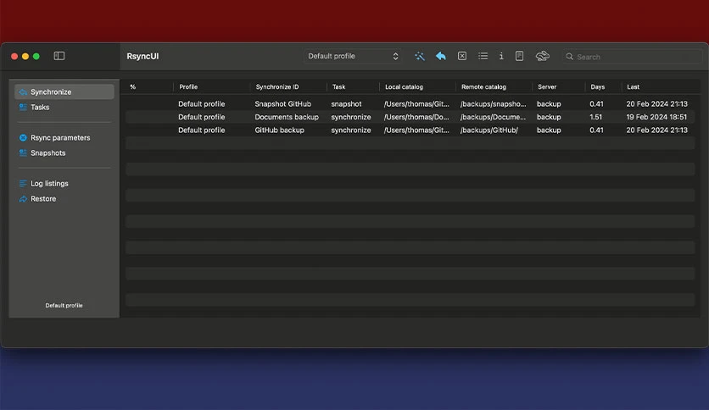Click the 'snapshot' task cell

pos(346,104)
